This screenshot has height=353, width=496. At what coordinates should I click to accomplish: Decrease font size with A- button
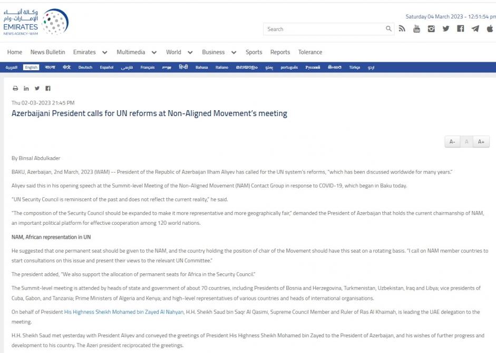[x=452, y=142]
